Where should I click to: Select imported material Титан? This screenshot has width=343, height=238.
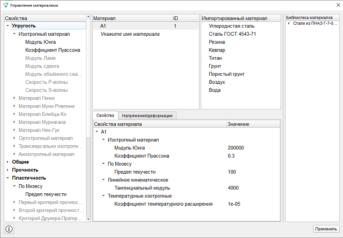click(215, 58)
